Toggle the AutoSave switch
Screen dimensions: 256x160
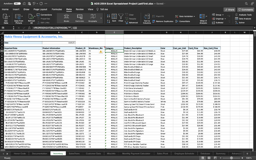click(x=17, y=3)
